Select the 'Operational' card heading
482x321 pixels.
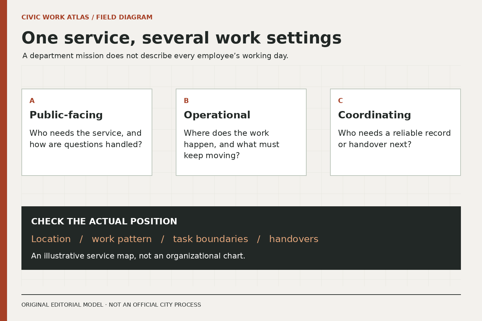(217, 115)
